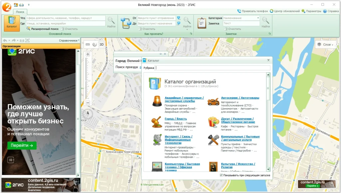
Task: Click the map-window icon beside the printer
Action: [x=16, y=5]
